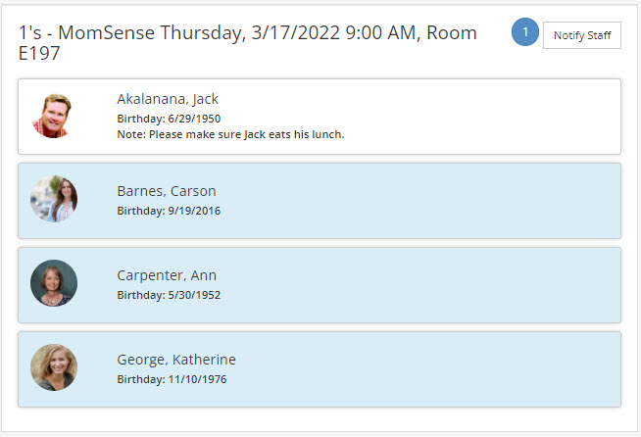
Task: Click the note about Jack's lunch
Action: tap(230, 134)
